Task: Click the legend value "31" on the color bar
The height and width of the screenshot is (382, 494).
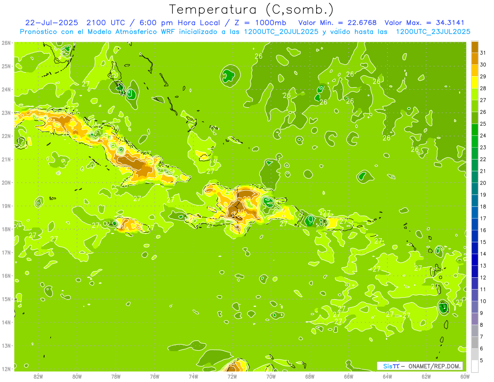Action: (x=483, y=53)
